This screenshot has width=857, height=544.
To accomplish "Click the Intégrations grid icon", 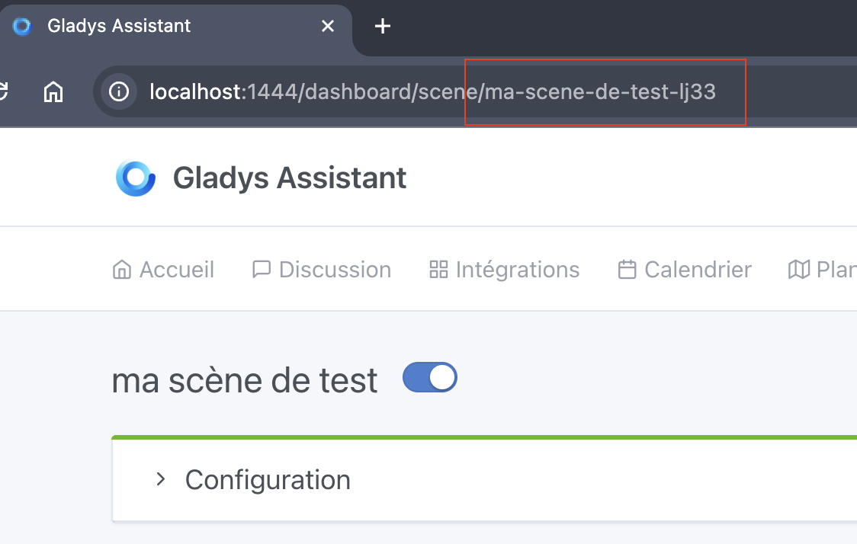I will (438, 270).
